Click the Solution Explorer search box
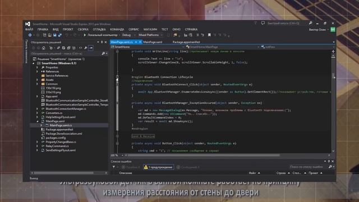The image size is (359, 202). point(66,53)
